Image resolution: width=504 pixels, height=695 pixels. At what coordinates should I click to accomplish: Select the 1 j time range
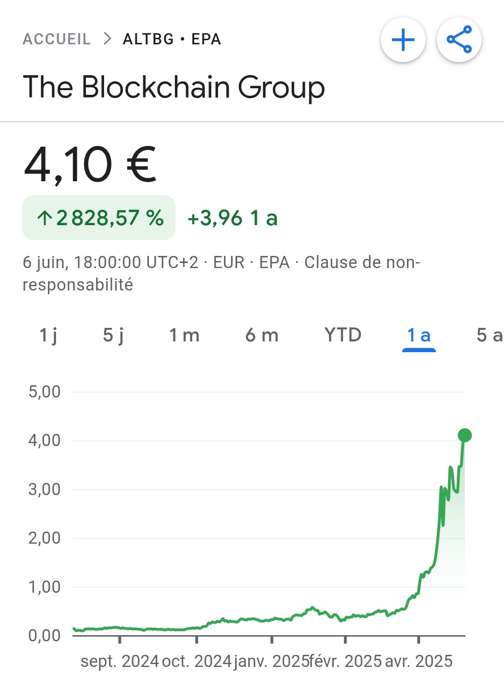pyautogui.click(x=48, y=335)
